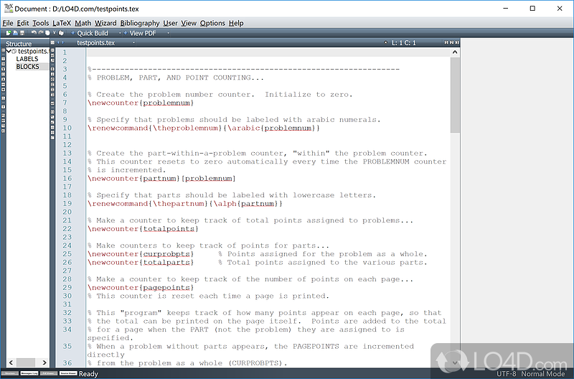Toggle the PDF Viewer button in status bar
Image resolution: width=574 pixels, height=379 pixels.
click(x=48, y=373)
